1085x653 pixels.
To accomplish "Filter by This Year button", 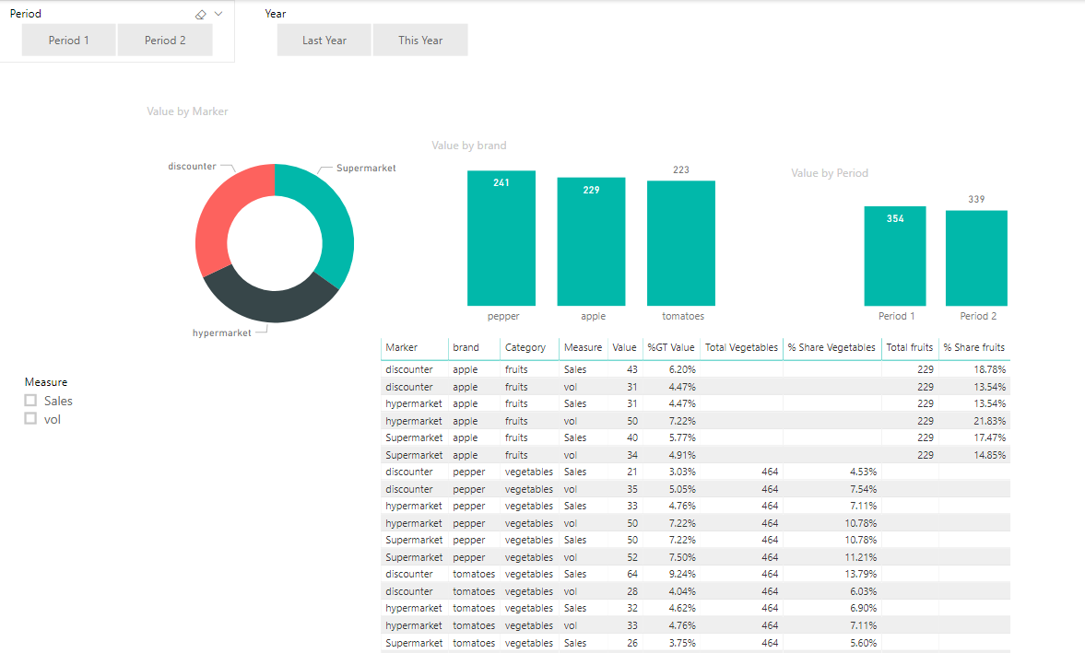I will [420, 41].
